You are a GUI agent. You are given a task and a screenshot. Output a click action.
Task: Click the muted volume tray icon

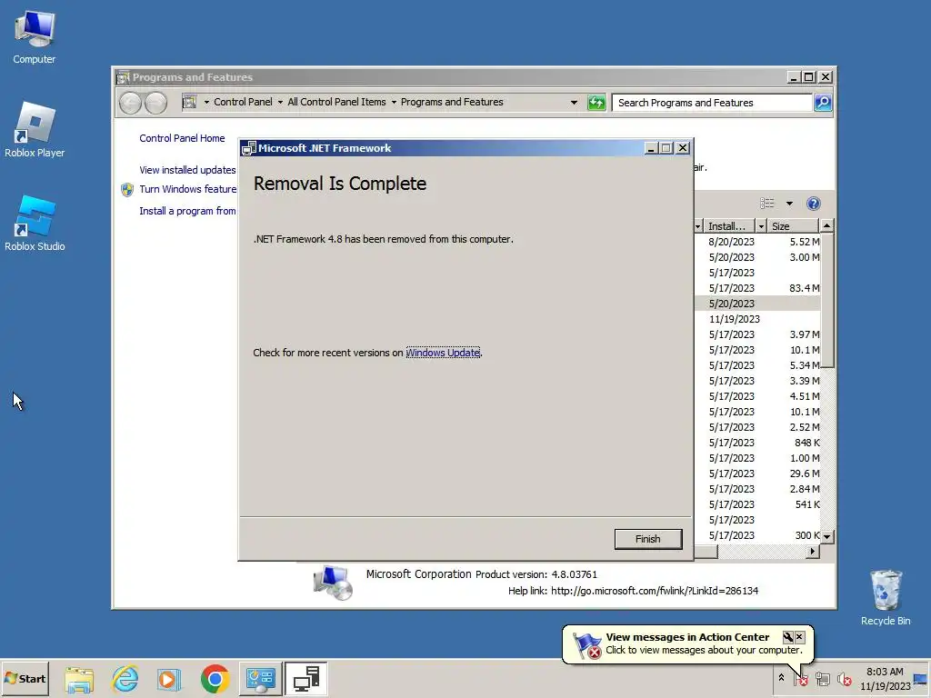coord(844,678)
